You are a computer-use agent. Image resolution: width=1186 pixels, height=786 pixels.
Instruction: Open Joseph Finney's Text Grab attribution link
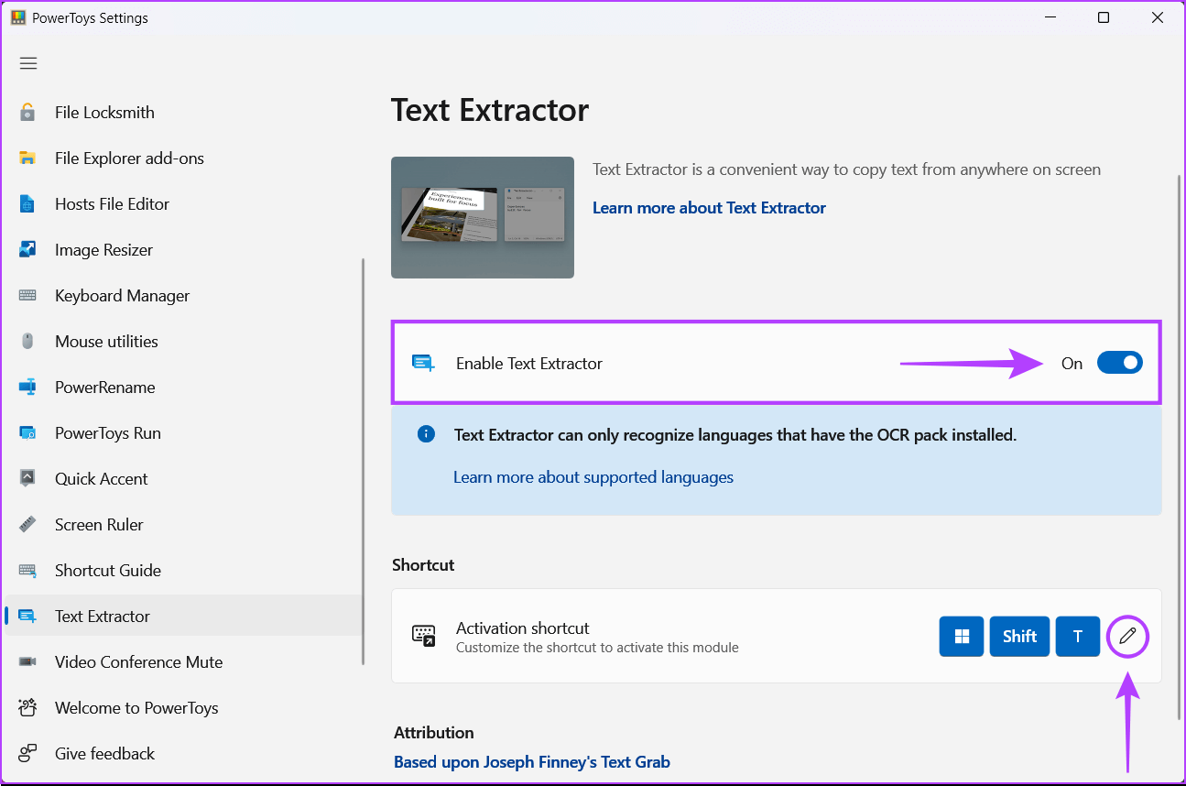(x=532, y=761)
